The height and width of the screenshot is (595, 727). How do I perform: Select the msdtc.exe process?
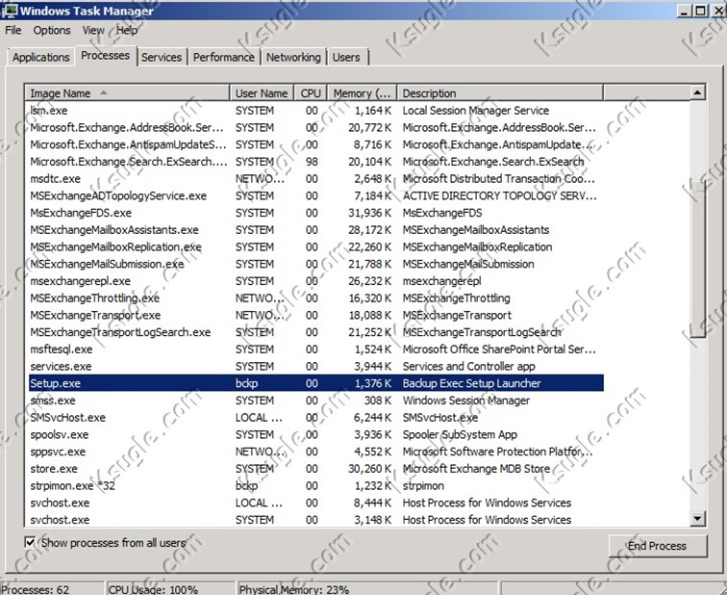pyautogui.click(x=315, y=179)
